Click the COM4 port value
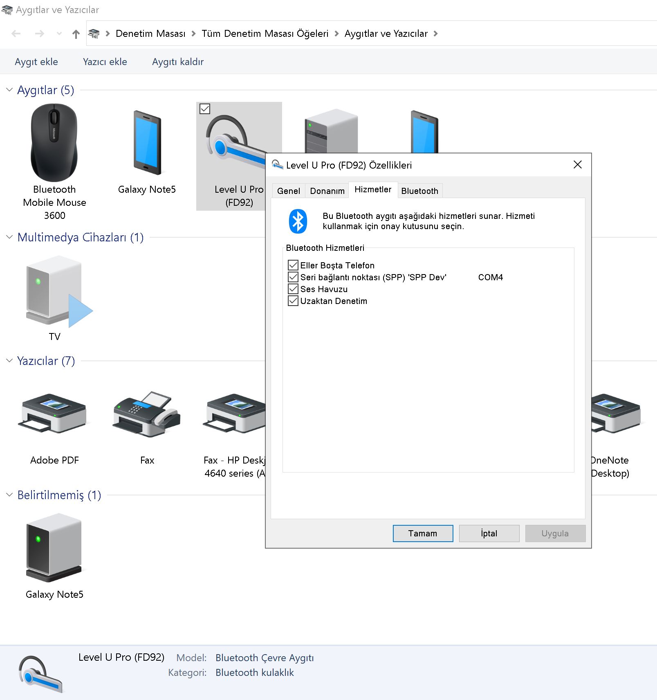657x700 pixels. (491, 277)
